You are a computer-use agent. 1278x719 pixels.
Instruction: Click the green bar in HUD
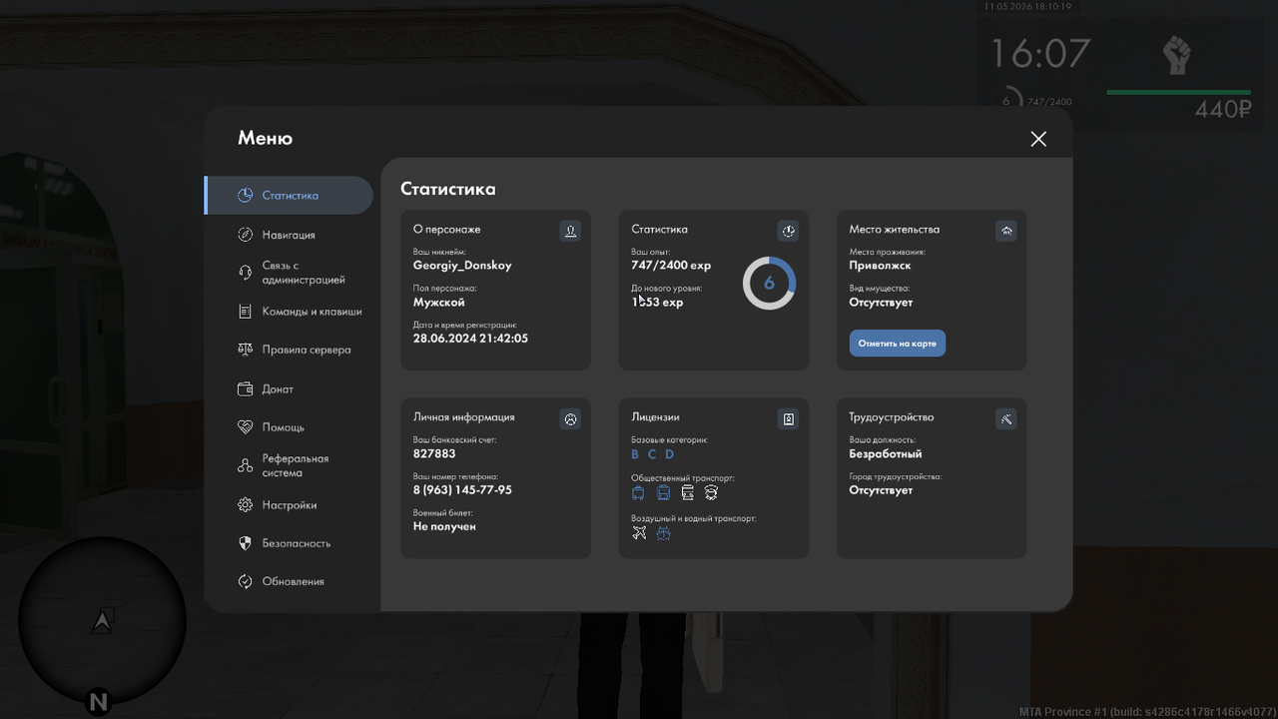coord(1179,93)
